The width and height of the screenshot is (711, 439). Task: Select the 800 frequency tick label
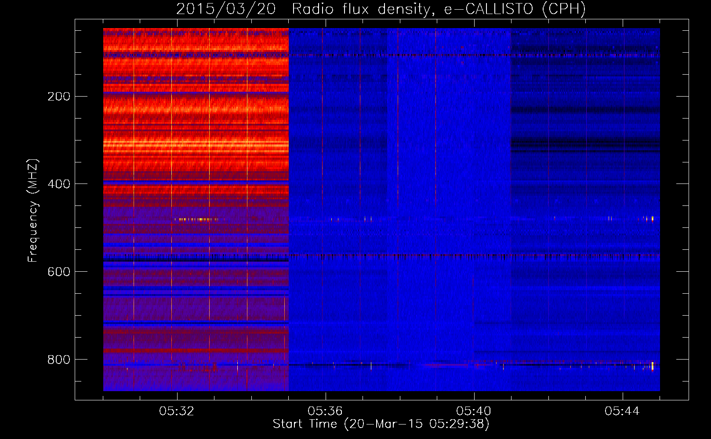59,360
